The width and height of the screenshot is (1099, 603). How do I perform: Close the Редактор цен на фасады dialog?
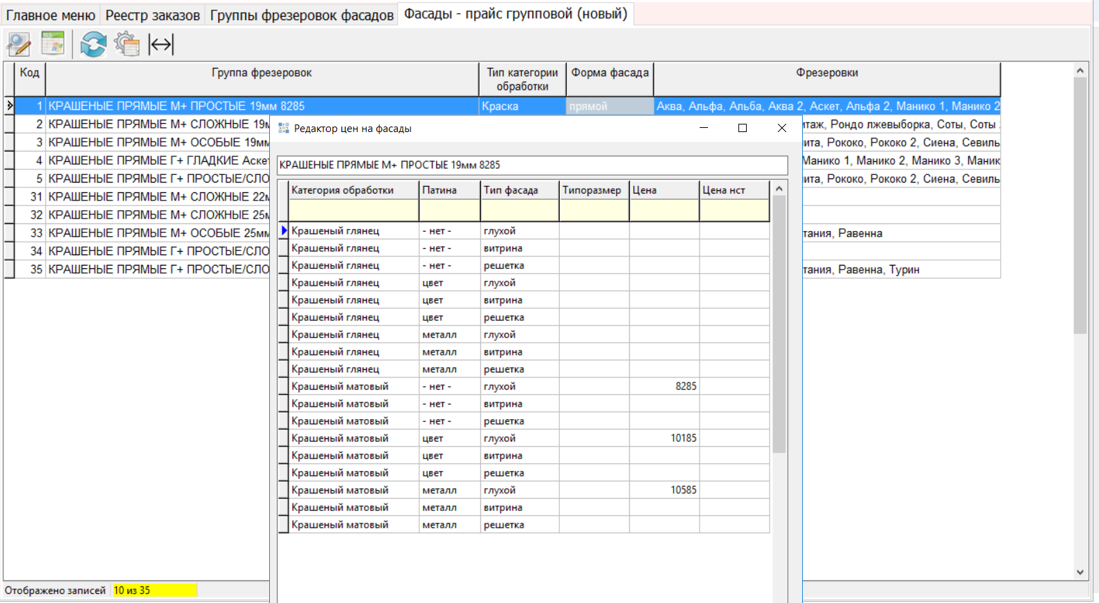click(x=781, y=129)
